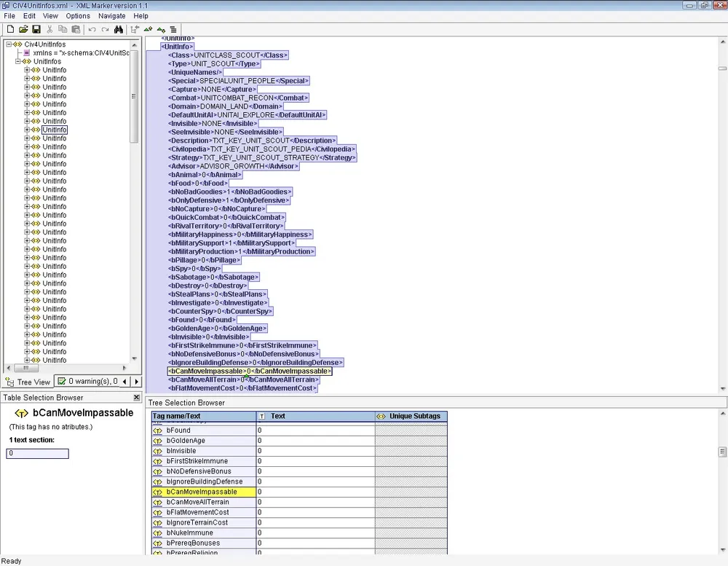Collapse the UnitInfos tree node
The height and width of the screenshot is (566, 728).
[18, 61]
